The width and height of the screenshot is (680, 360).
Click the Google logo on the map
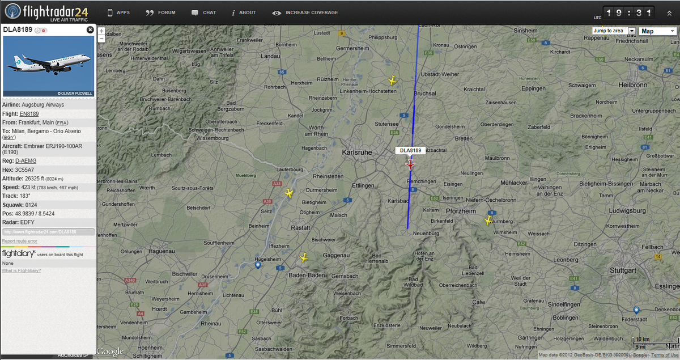[x=110, y=351]
